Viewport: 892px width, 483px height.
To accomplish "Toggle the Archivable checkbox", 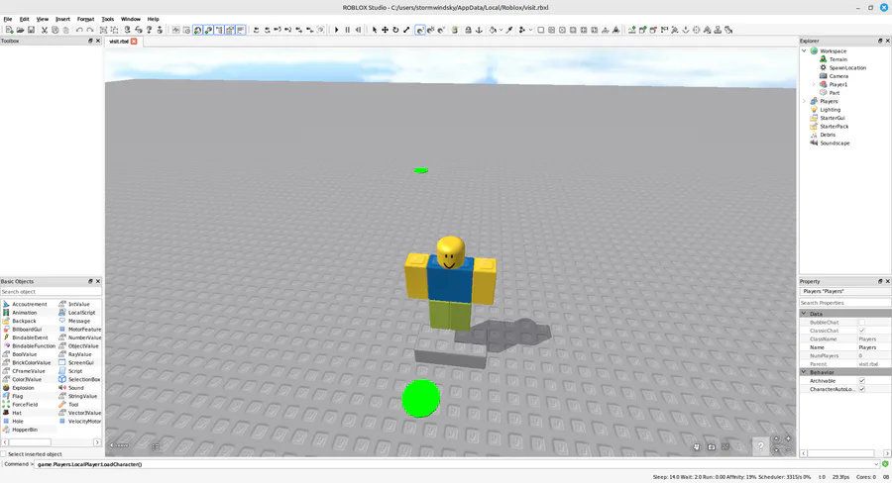I will pyautogui.click(x=862, y=381).
